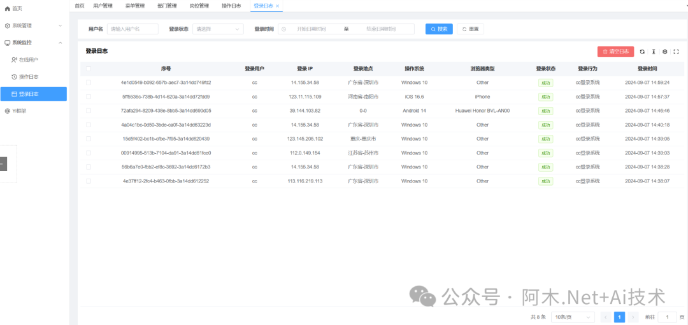
Task: Go to next page arrow
Action: coord(633,317)
